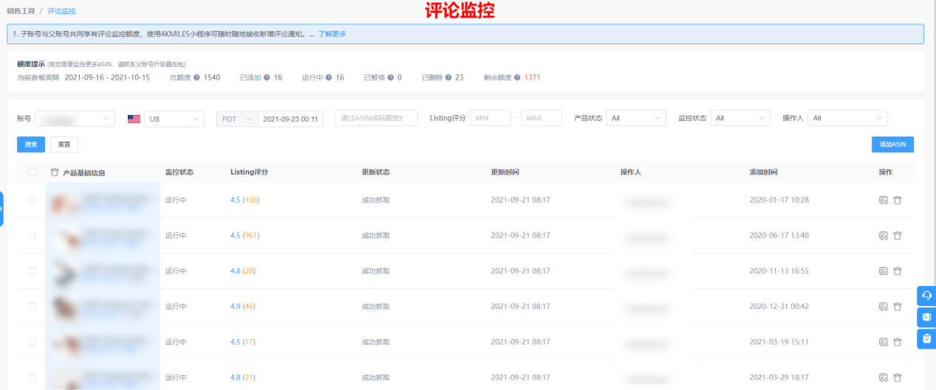Open review details for row added 2020-06-17 13:40

pyautogui.click(x=882, y=235)
